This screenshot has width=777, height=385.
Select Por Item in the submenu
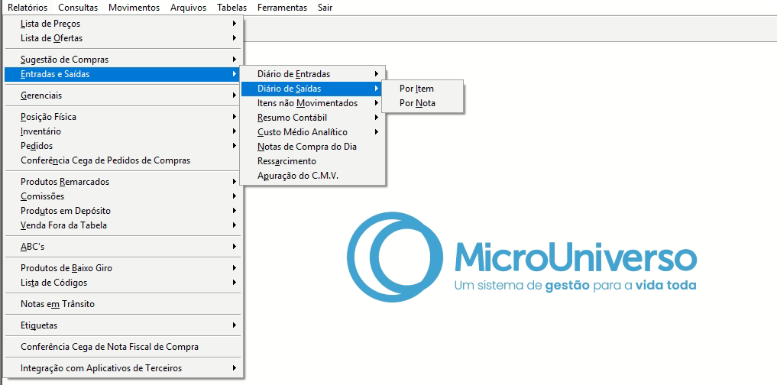(416, 89)
